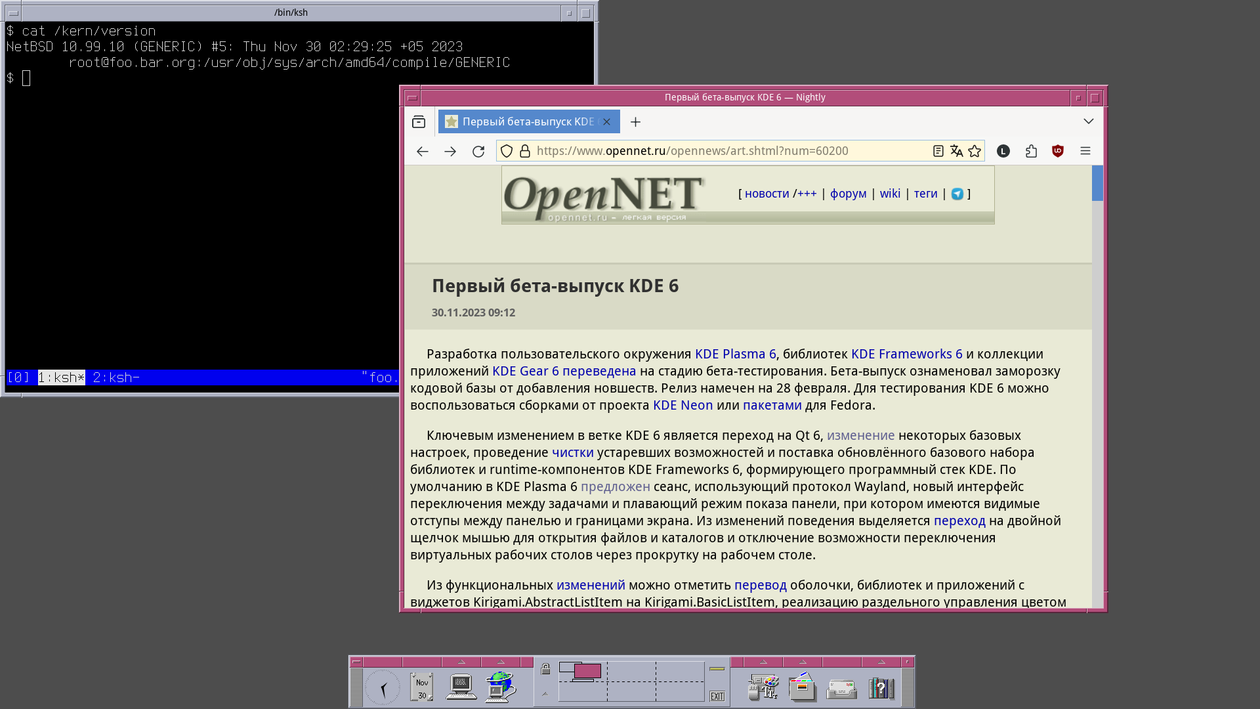Open the Telegram icon link in OpenNET header
Image resolution: width=1260 pixels, height=709 pixels.
[x=957, y=194]
